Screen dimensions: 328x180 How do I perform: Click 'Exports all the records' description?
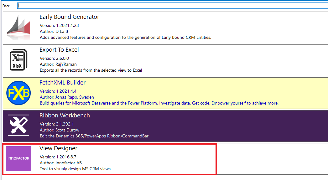[91, 70]
